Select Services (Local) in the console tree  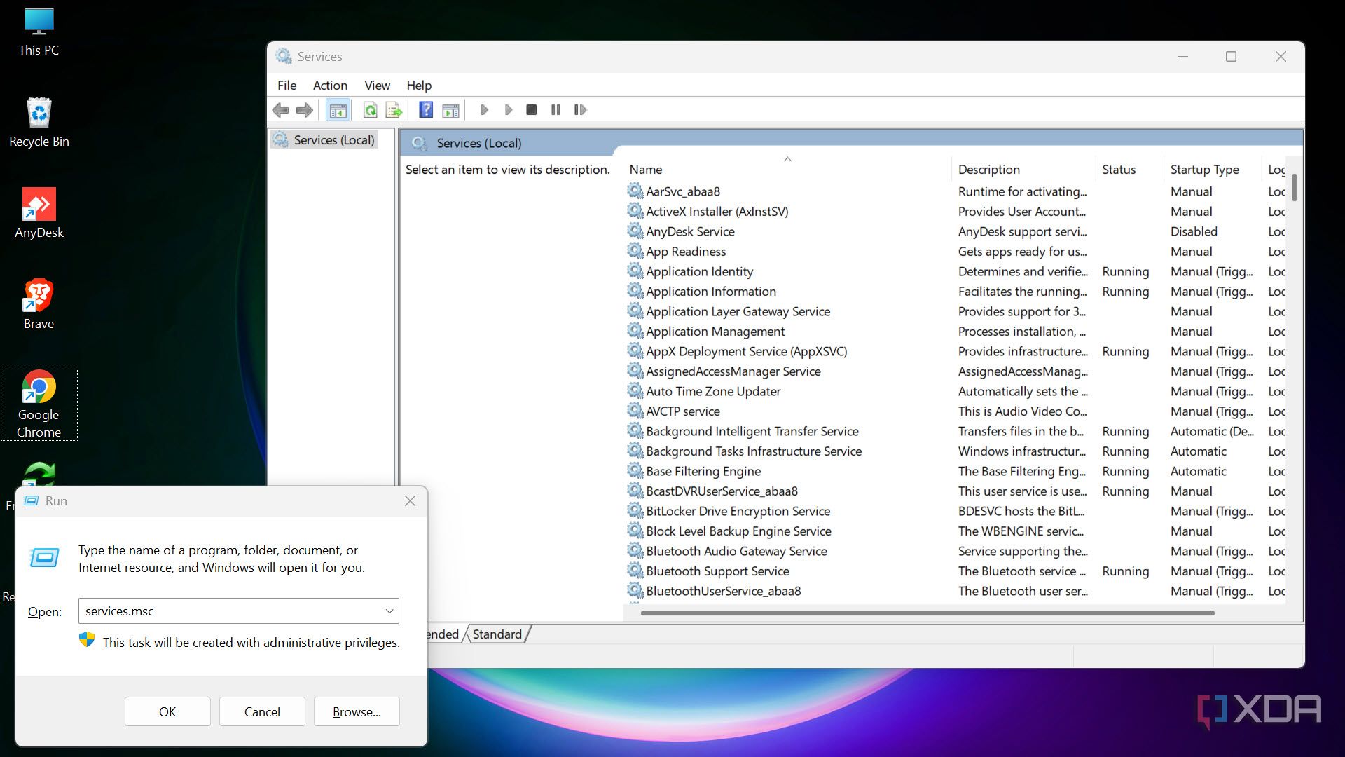tap(333, 140)
